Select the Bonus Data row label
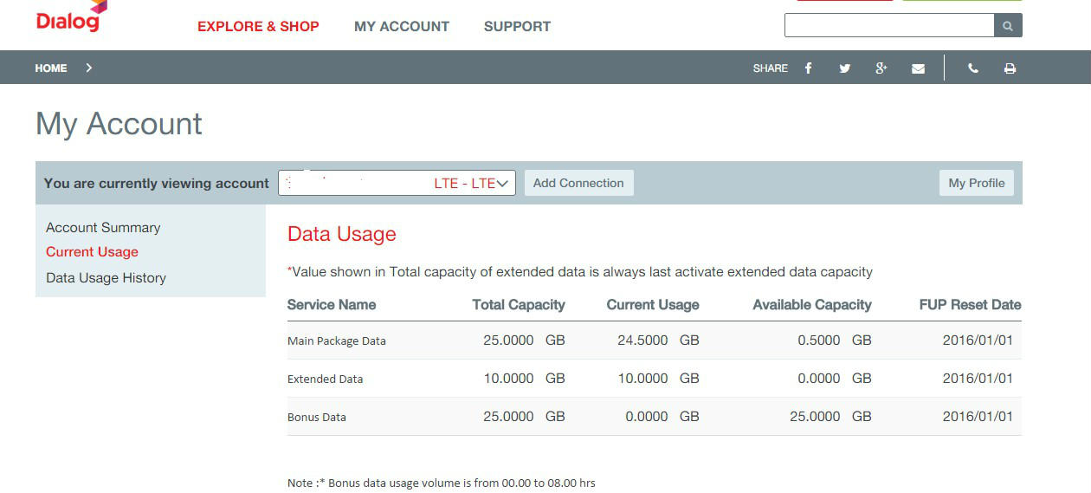This screenshot has width=1091, height=493. [317, 418]
